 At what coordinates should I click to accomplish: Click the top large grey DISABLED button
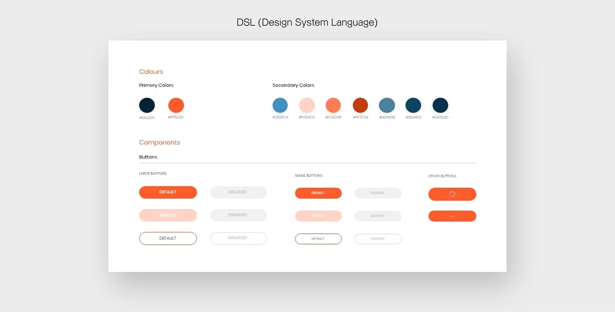238,192
